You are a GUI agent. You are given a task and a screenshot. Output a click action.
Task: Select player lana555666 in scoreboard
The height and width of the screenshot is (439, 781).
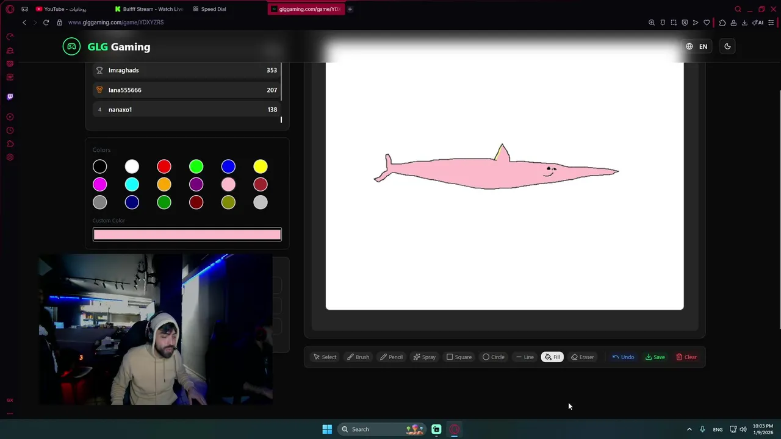[x=187, y=90]
